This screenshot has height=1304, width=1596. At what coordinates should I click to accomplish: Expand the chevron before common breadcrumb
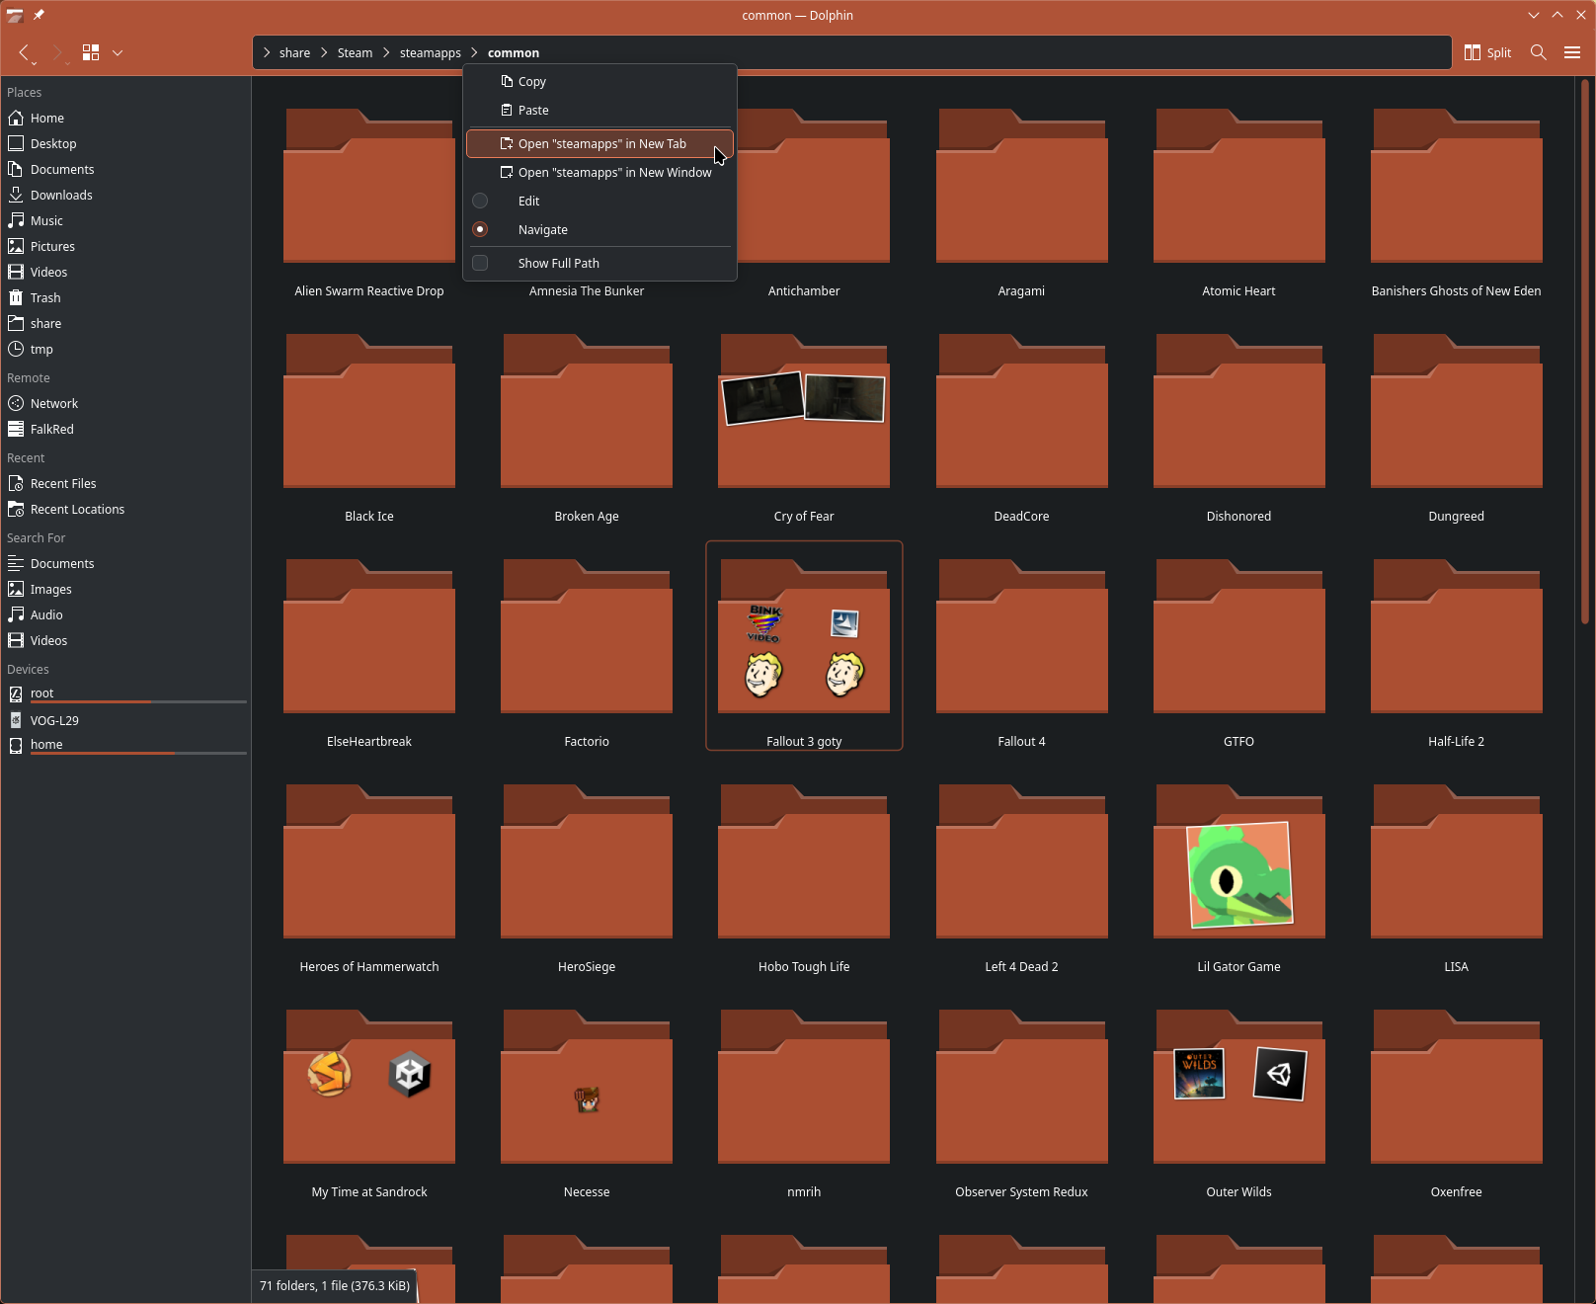(x=474, y=52)
